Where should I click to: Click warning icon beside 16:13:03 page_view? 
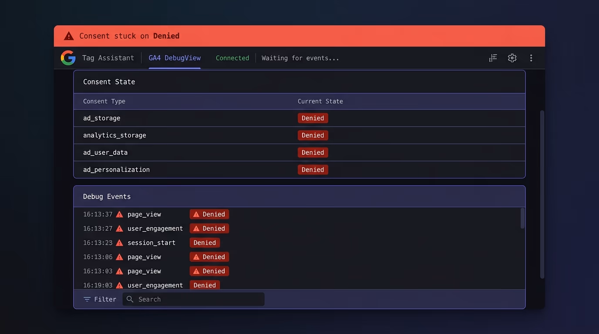coord(119,271)
